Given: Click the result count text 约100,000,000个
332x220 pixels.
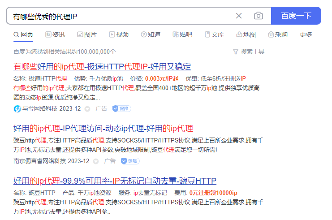Looking at the screenshot, I should pos(94,52).
